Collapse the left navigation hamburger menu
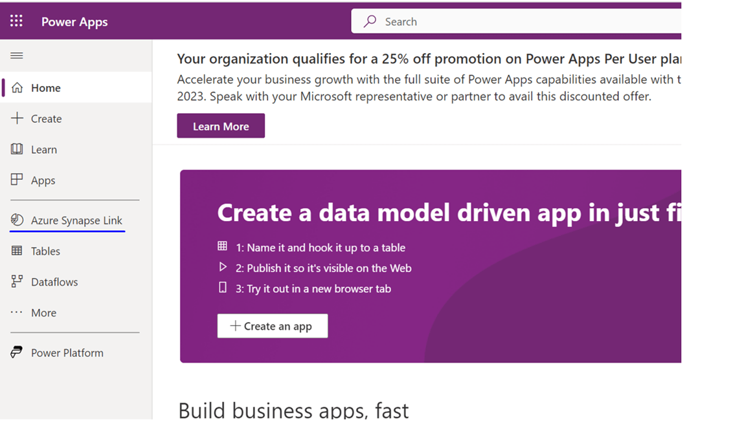This screenshot has height=428, width=731. (x=17, y=56)
